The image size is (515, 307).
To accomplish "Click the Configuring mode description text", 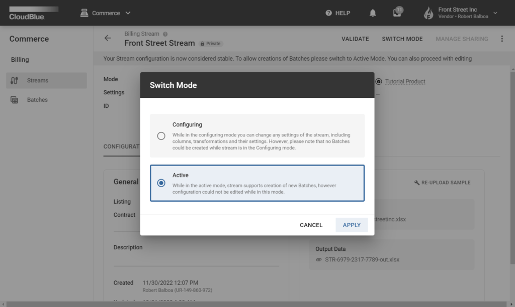I will pos(262,141).
